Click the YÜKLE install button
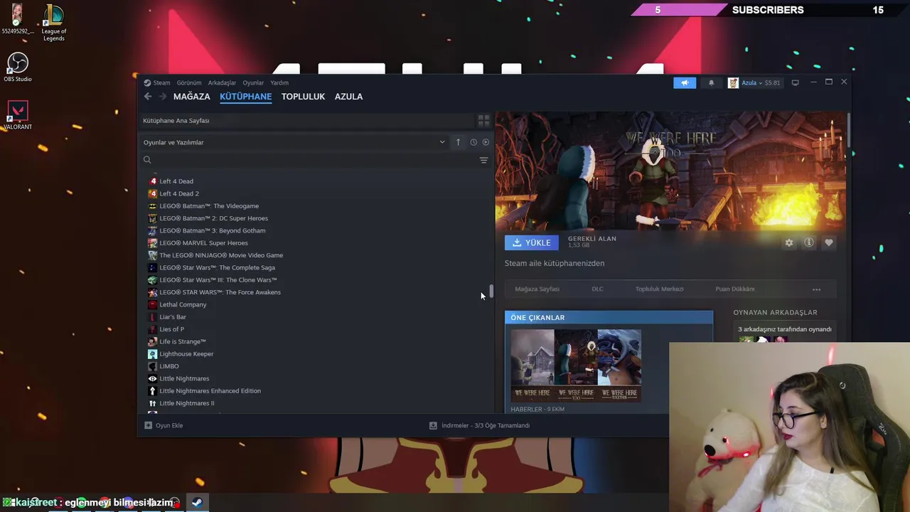Image resolution: width=910 pixels, height=512 pixels. (532, 242)
